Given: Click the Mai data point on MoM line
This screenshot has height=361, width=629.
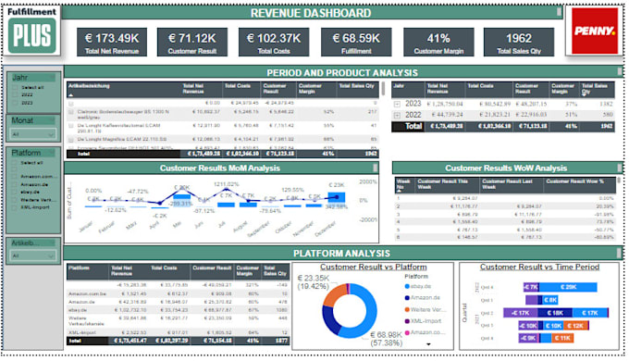Looking at the screenshot, I should click(181, 188).
